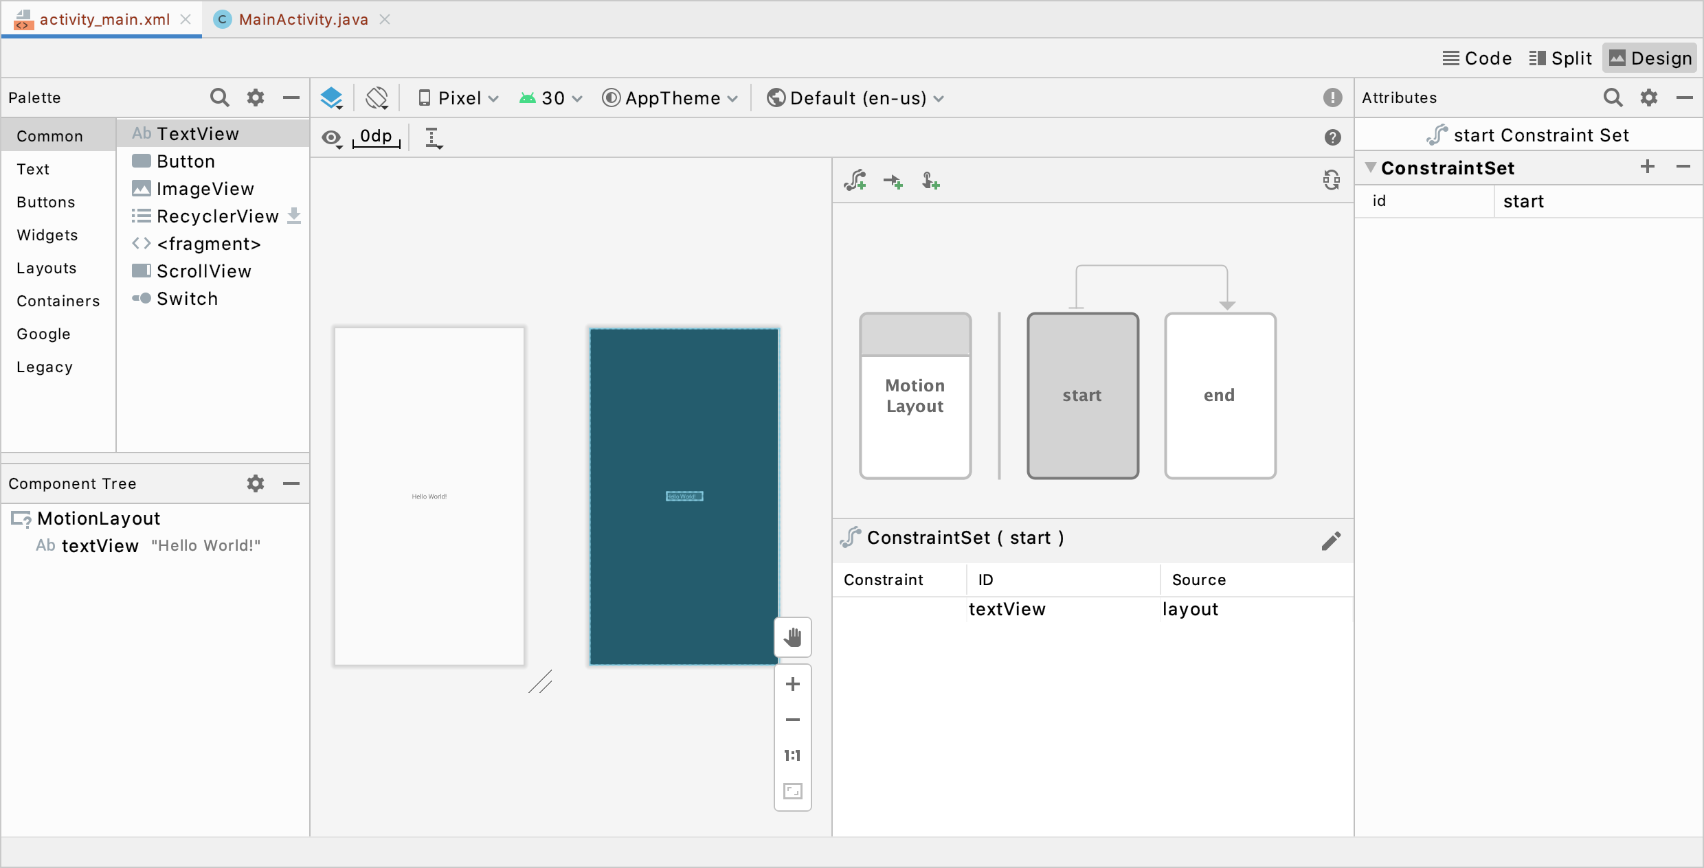Click the orientation rotate icon
Screen dimensions: 1704x868
click(377, 98)
